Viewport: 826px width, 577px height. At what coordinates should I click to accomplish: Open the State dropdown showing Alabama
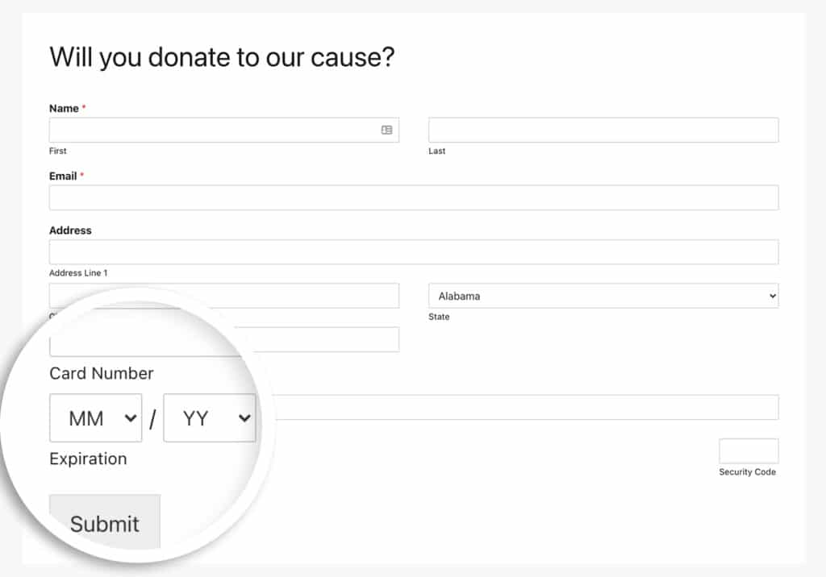(x=603, y=296)
